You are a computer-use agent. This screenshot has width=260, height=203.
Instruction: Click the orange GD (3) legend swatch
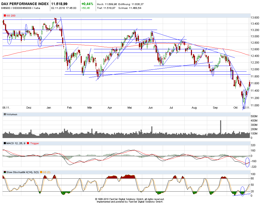41,172
